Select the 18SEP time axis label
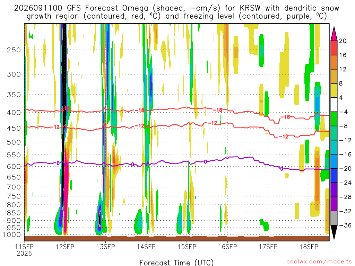This screenshot has width=355, height=266. click(309, 247)
